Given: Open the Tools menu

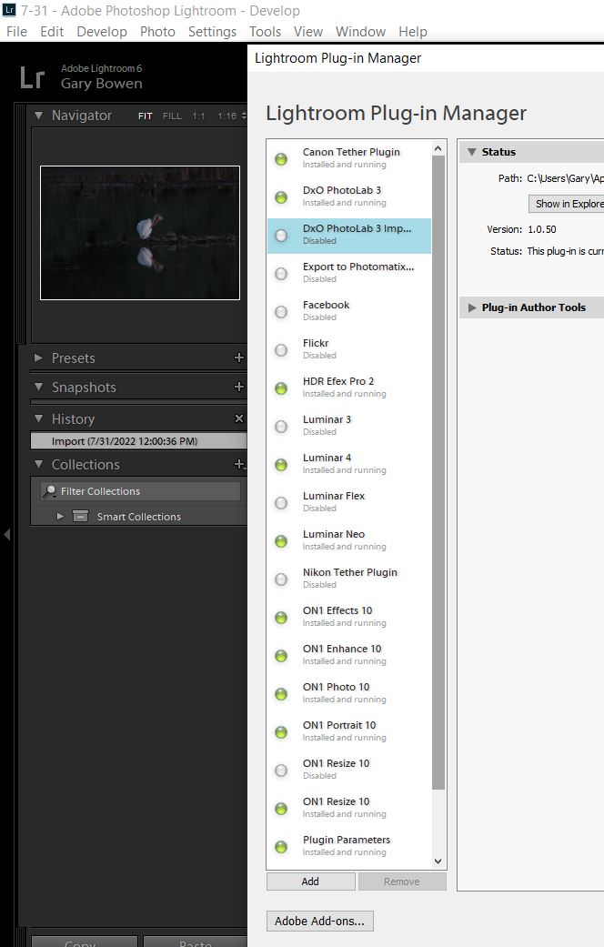Looking at the screenshot, I should click(265, 32).
